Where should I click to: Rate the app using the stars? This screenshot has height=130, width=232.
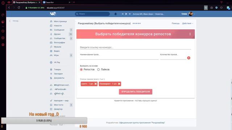click(x=136, y=23)
